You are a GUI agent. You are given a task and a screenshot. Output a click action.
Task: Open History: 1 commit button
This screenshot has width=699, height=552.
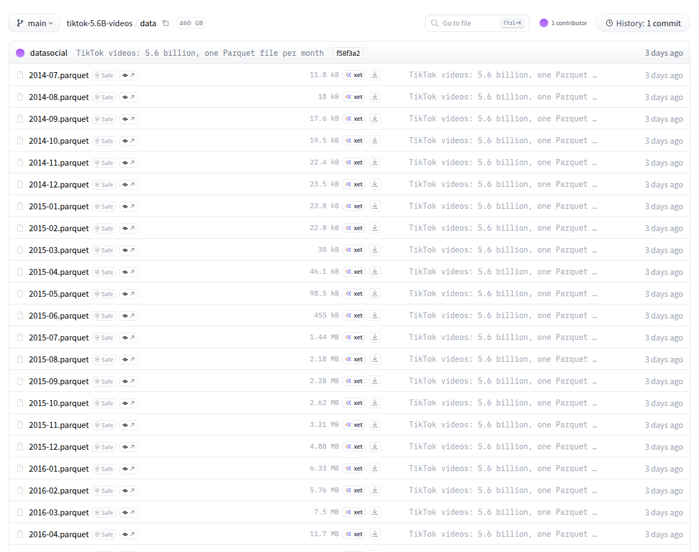click(x=643, y=23)
